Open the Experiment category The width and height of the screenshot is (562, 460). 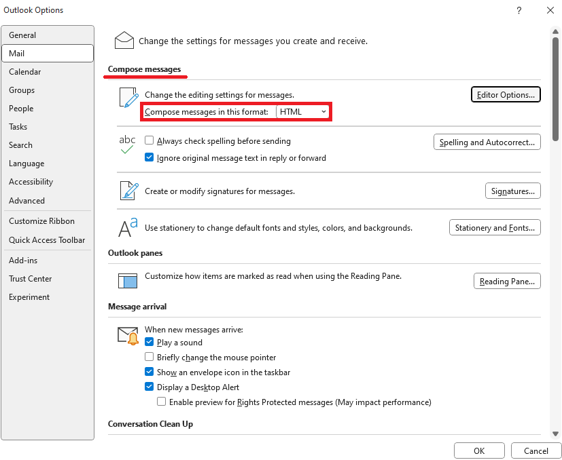[x=48, y=296]
